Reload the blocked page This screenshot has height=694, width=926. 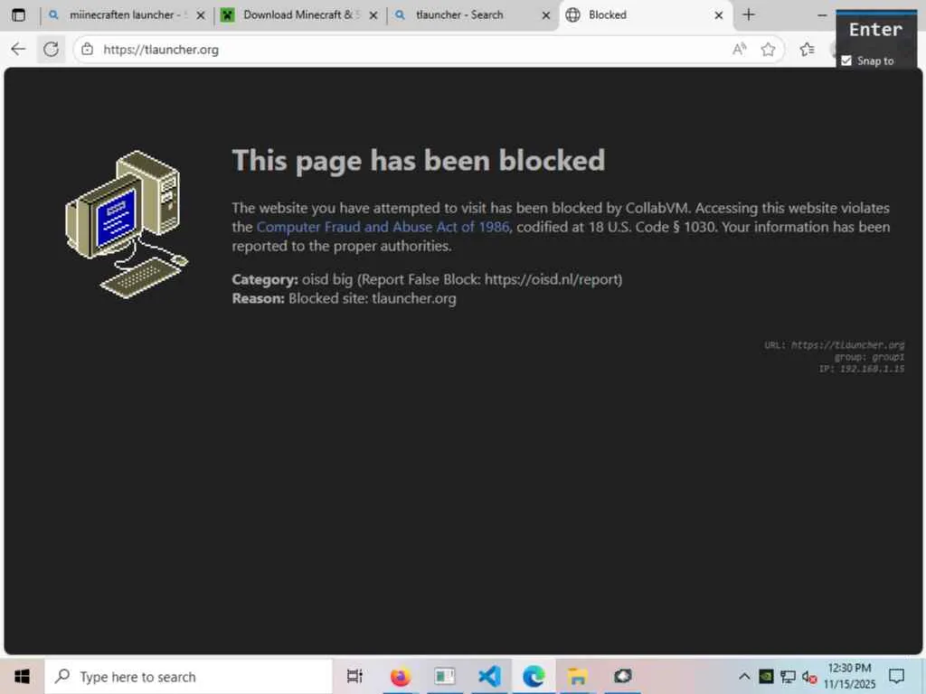pos(51,49)
